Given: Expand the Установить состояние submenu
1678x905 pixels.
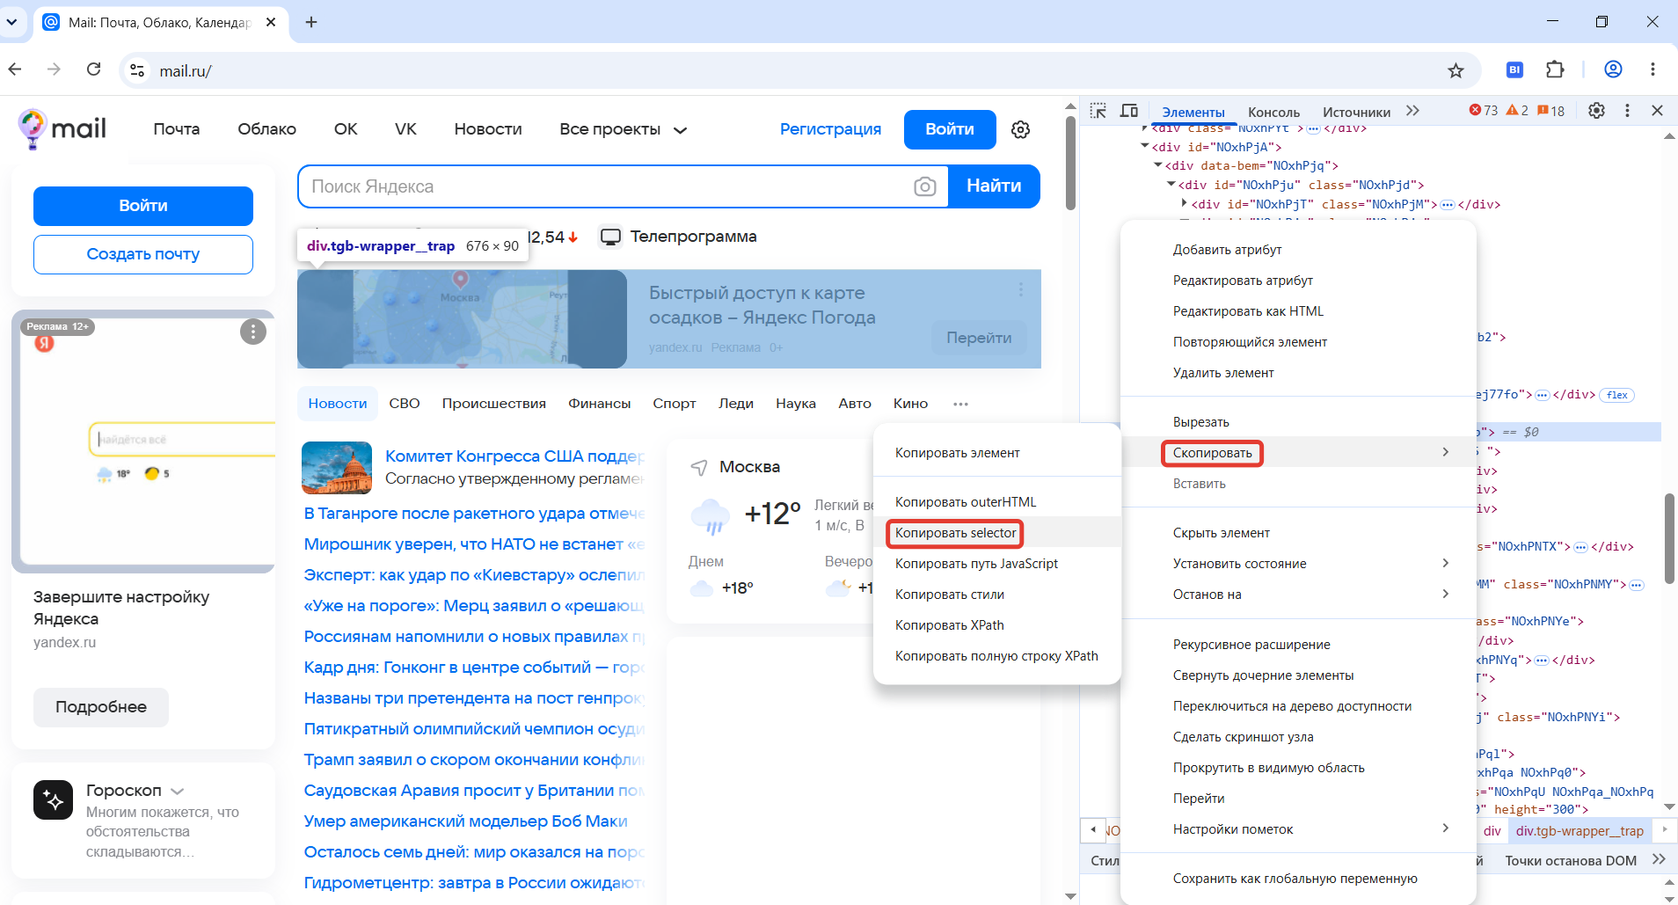Looking at the screenshot, I should 1445,563.
